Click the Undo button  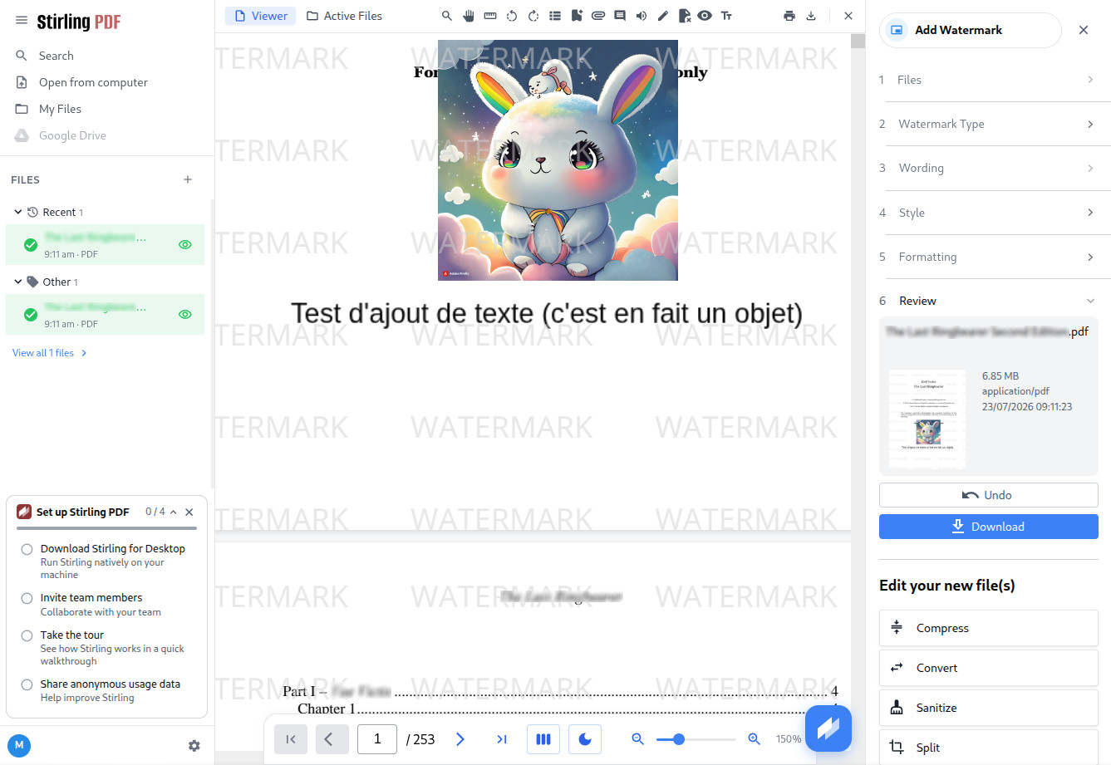click(x=989, y=495)
